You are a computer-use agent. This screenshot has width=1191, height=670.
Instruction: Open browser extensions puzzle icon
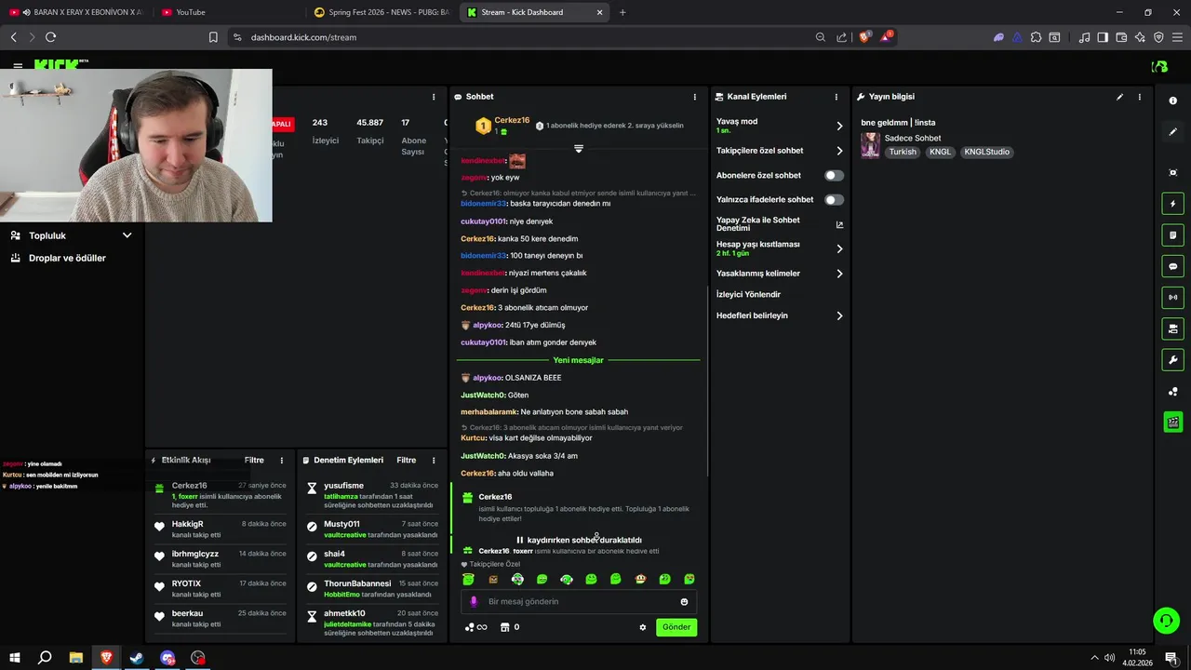(1036, 37)
